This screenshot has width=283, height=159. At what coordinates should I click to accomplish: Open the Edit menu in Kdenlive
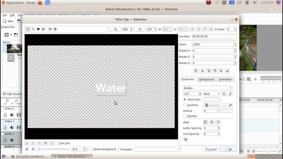(12, 15)
